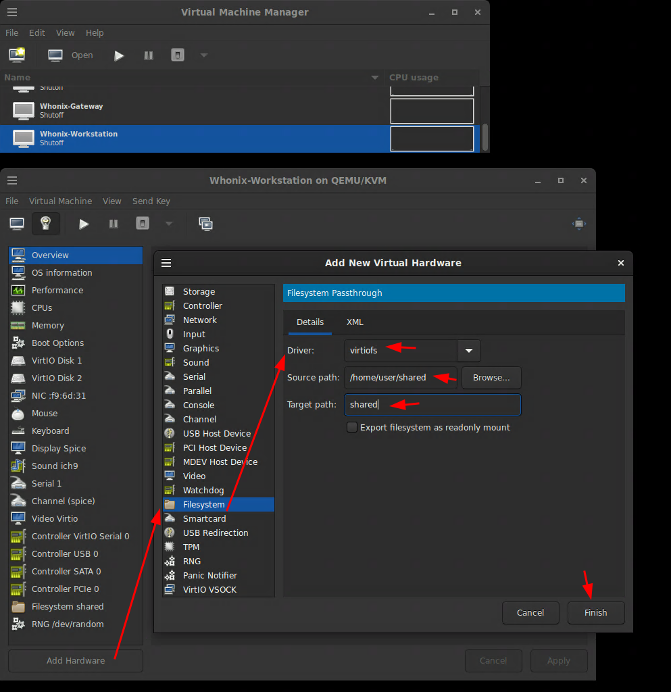The height and width of the screenshot is (692, 671).
Task: Choose USB Host Device in the hardware type list
Action: (218, 433)
